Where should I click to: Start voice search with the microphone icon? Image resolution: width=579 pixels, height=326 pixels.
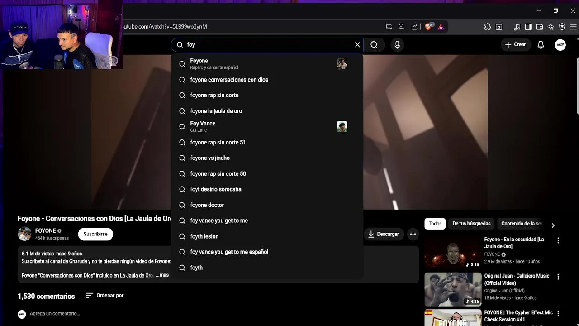pos(397,45)
